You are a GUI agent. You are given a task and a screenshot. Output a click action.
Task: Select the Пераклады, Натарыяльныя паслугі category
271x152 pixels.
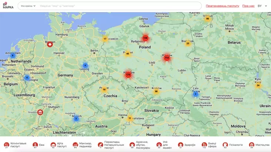111,145
